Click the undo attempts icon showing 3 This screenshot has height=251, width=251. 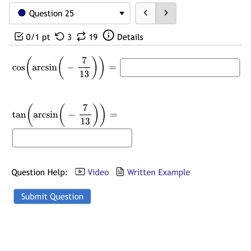click(60, 36)
